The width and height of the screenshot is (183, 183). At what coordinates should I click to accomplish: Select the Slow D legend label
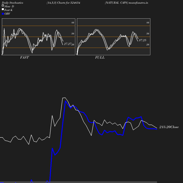tap(9, 6)
